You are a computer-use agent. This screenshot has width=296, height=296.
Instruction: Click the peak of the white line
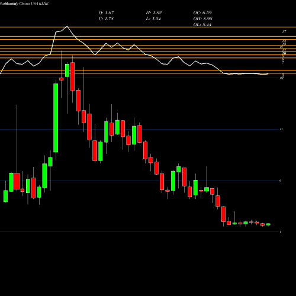(x=67, y=26)
